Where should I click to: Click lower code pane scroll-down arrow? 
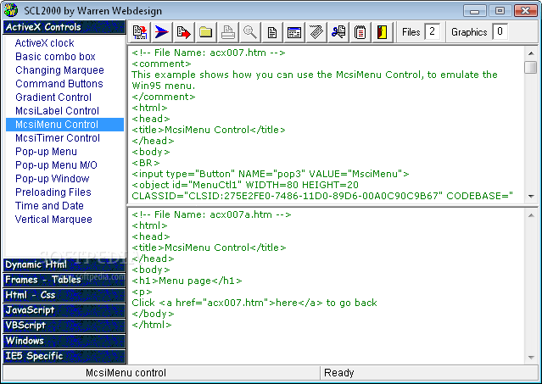(531, 358)
